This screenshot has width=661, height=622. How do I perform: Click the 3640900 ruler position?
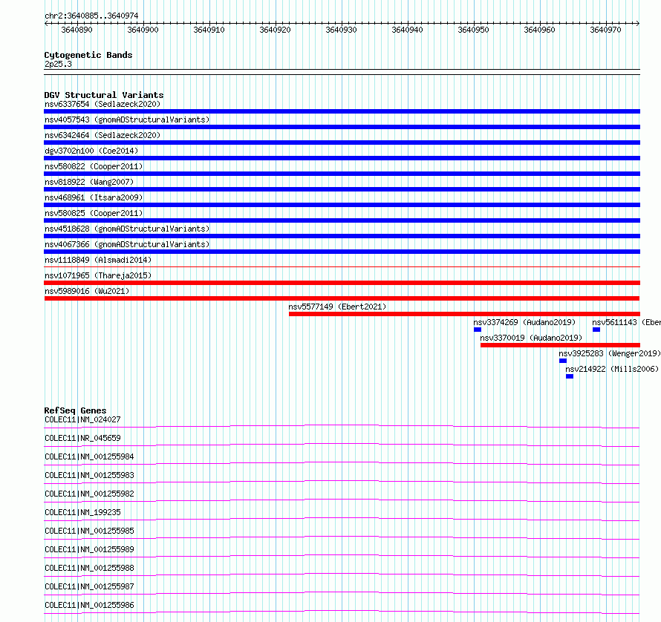coord(143,30)
